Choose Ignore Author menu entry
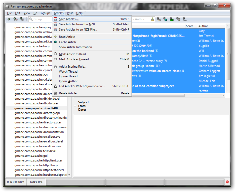This screenshot has width=236, height=192. pyautogui.click(x=68, y=81)
